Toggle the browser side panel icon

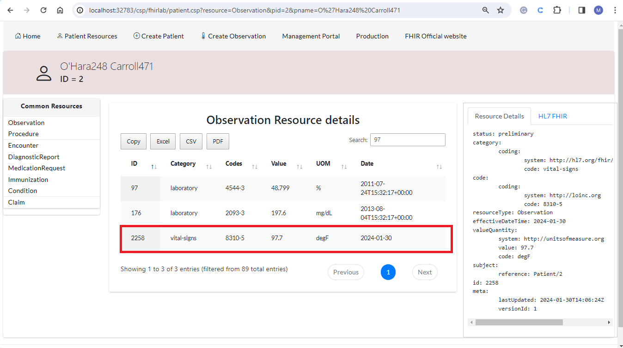(x=582, y=10)
